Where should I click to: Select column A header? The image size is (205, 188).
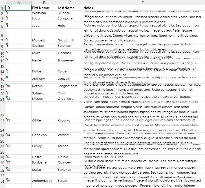click(x=18, y=3)
